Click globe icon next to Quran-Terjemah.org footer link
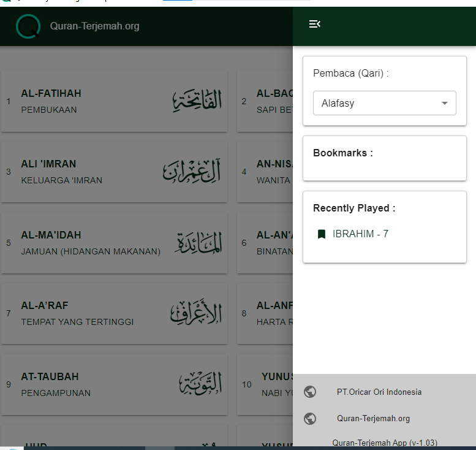This screenshot has height=450, width=476. [x=310, y=418]
